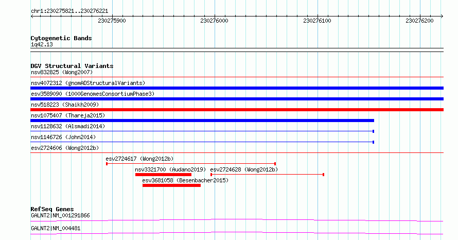Click ruler position label 230276100
The height and width of the screenshot is (240, 458).
tap(317, 21)
